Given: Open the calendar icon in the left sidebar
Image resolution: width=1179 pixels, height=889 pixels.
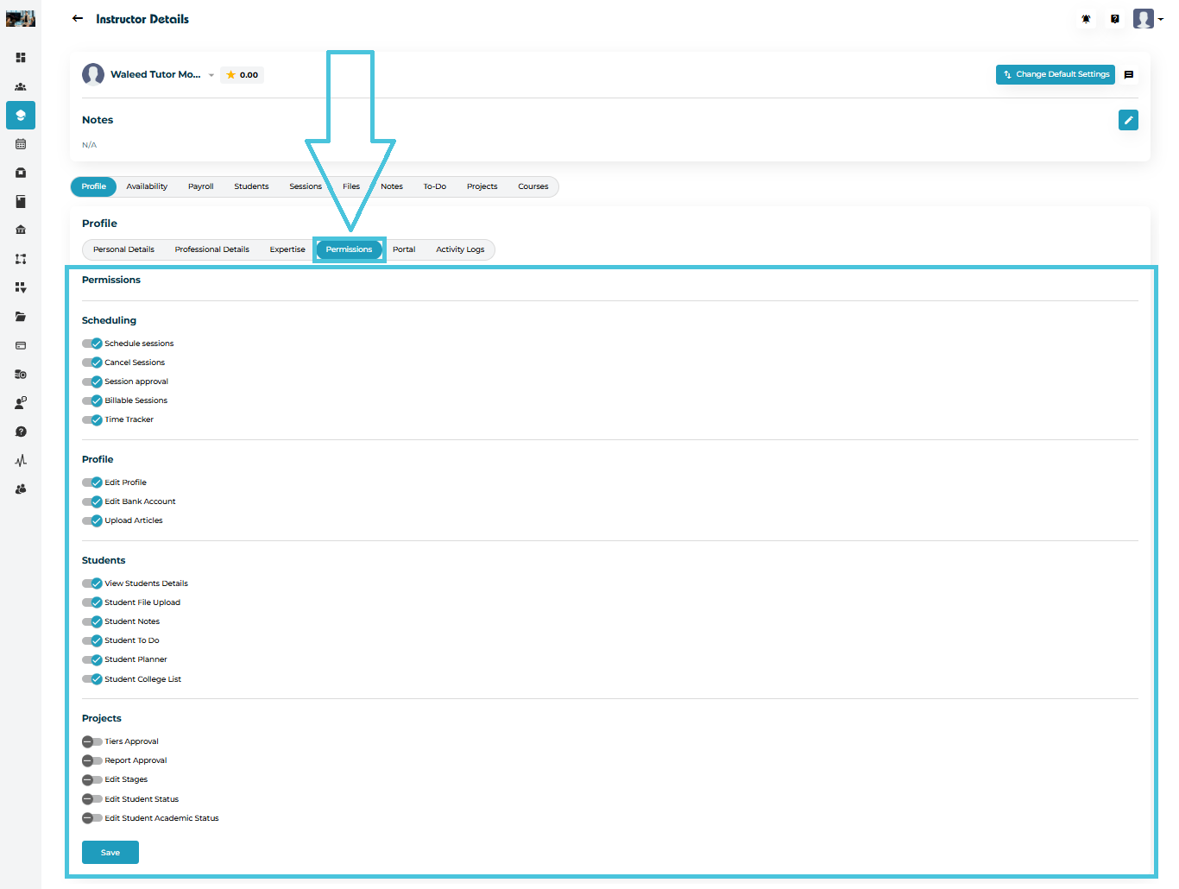Looking at the screenshot, I should 21,144.
